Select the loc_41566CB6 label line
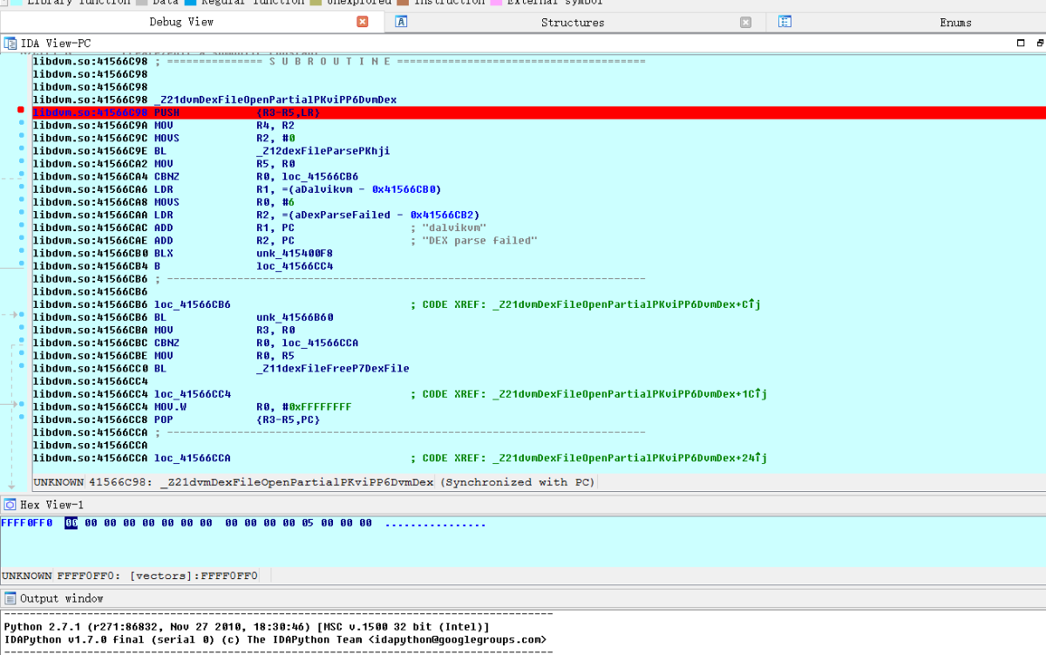This screenshot has width=1046, height=655. click(x=192, y=304)
